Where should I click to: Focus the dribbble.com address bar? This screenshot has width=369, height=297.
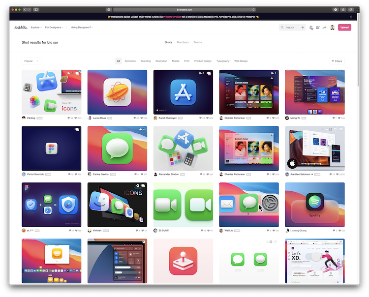[x=184, y=10]
